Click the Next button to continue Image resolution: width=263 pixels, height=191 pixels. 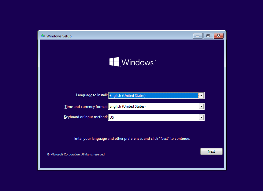(x=211, y=151)
